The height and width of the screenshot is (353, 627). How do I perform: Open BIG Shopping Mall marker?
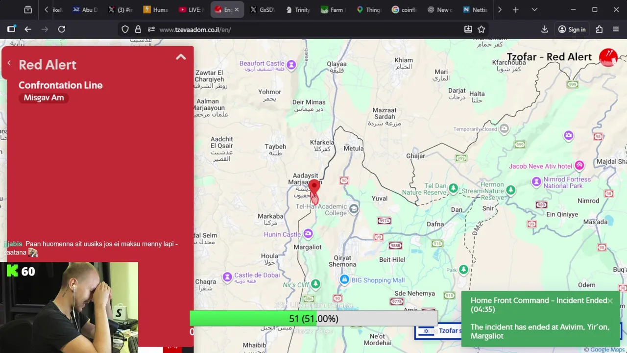click(344, 279)
